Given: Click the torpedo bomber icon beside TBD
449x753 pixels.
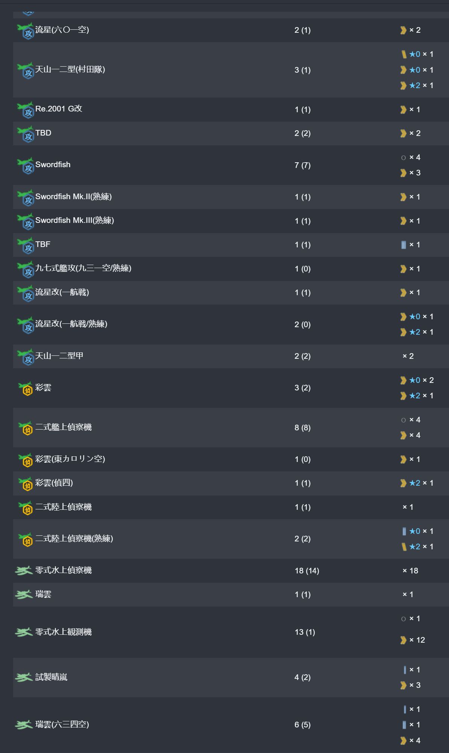Looking at the screenshot, I should point(26,134).
